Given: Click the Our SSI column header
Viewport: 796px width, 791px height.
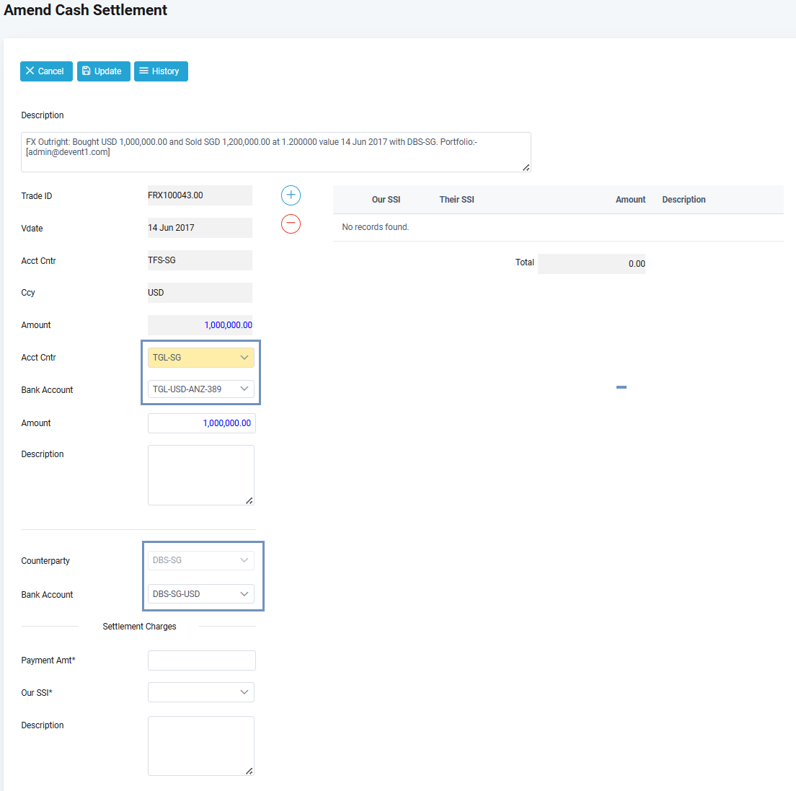Looking at the screenshot, I should point(386,200).
